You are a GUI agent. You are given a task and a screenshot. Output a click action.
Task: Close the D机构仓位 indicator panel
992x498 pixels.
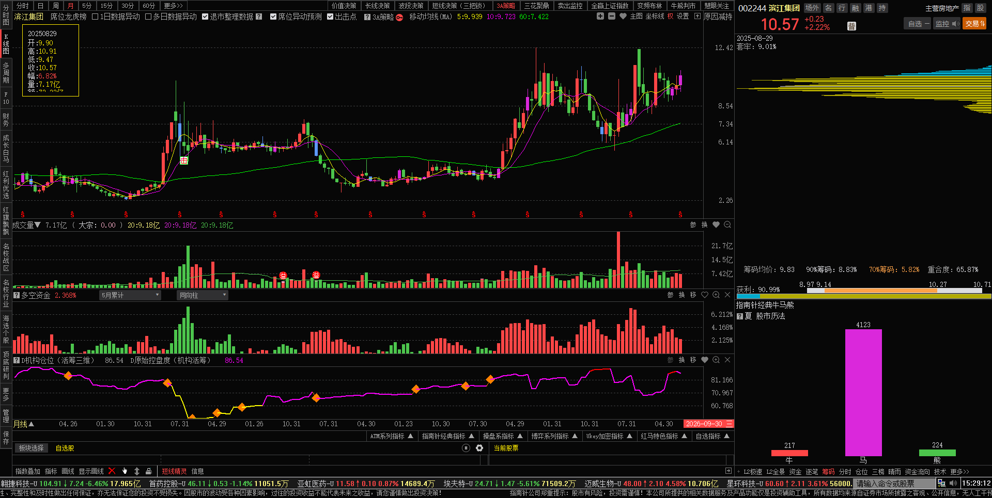click(x=727, y=360)
